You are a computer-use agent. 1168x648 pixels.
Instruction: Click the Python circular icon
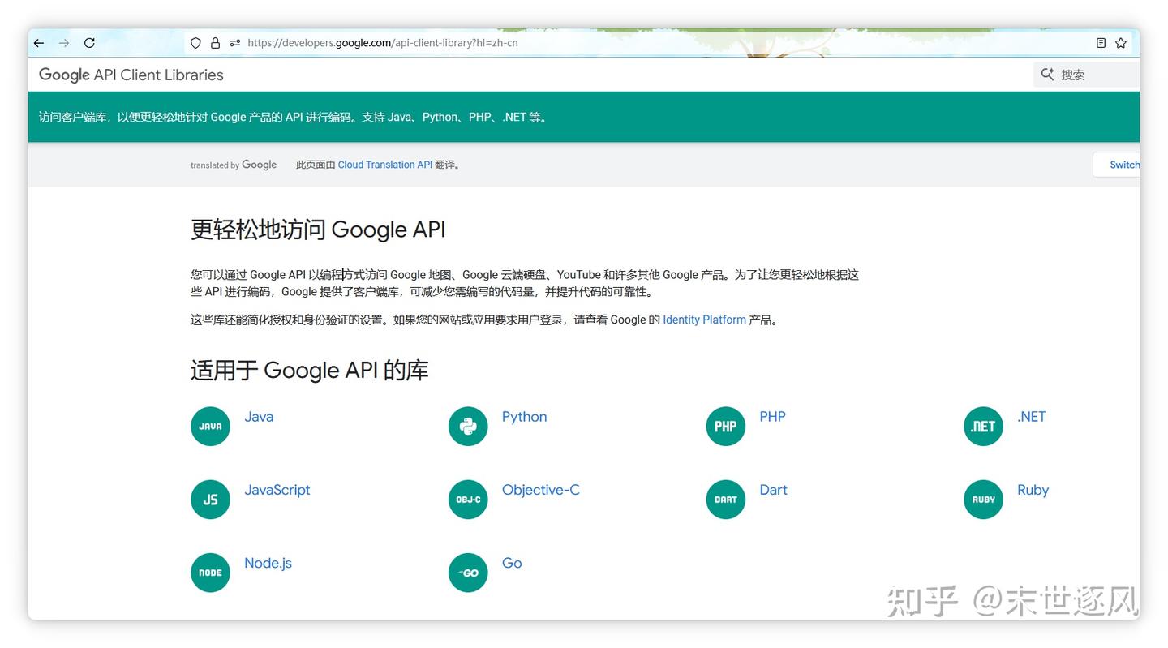[468, 426]
